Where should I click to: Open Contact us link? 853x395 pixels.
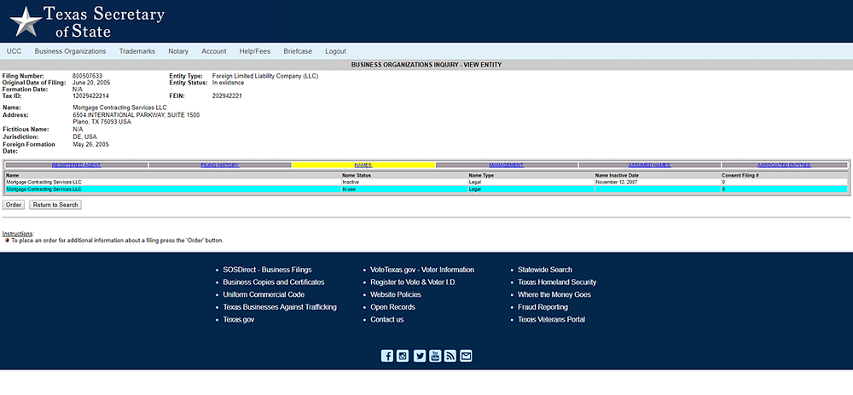point(386,320)
